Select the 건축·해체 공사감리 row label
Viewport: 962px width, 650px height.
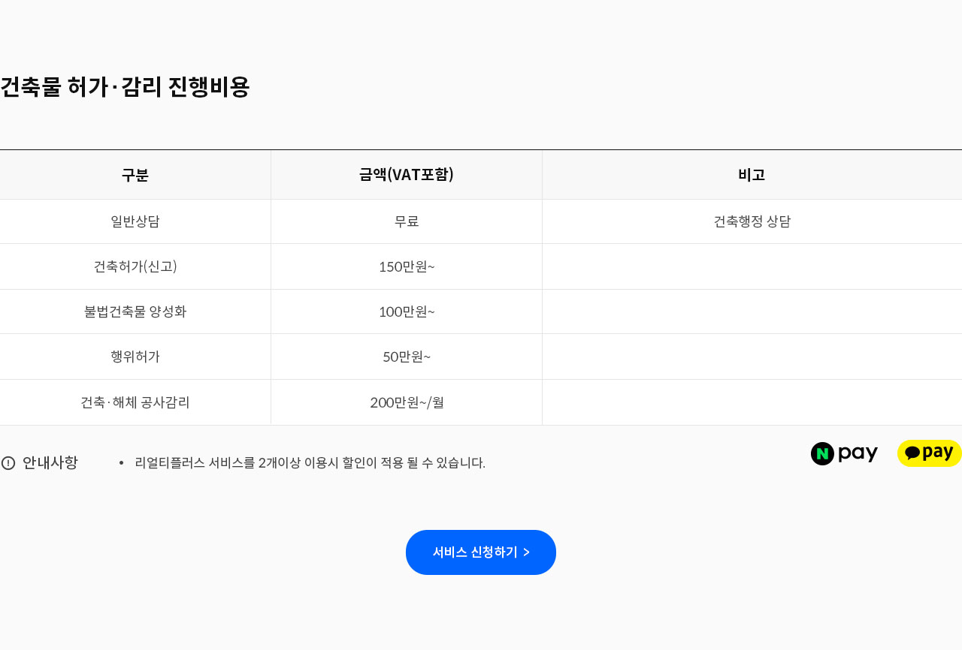click(x=135, y=402)
